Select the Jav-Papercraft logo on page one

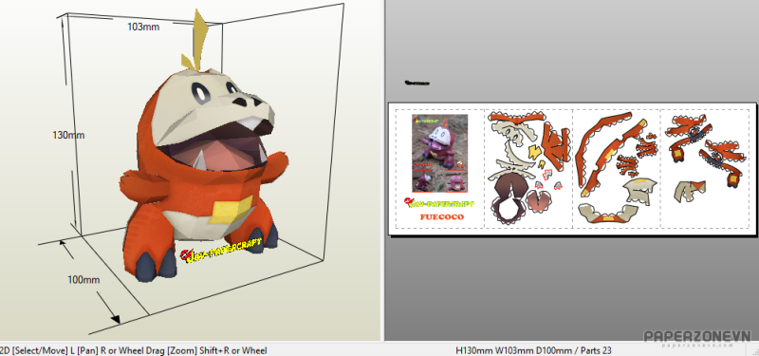coord(439,203)
